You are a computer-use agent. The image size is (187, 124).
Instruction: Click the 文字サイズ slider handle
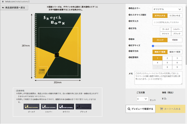153,46
